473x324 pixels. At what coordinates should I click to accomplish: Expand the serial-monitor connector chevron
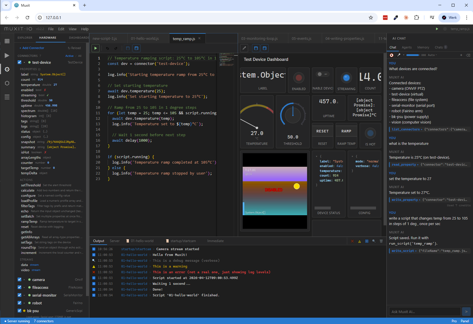coord(25,295)
